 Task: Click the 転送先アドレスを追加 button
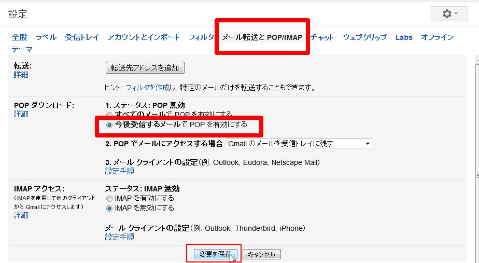(x=145, y=68)
